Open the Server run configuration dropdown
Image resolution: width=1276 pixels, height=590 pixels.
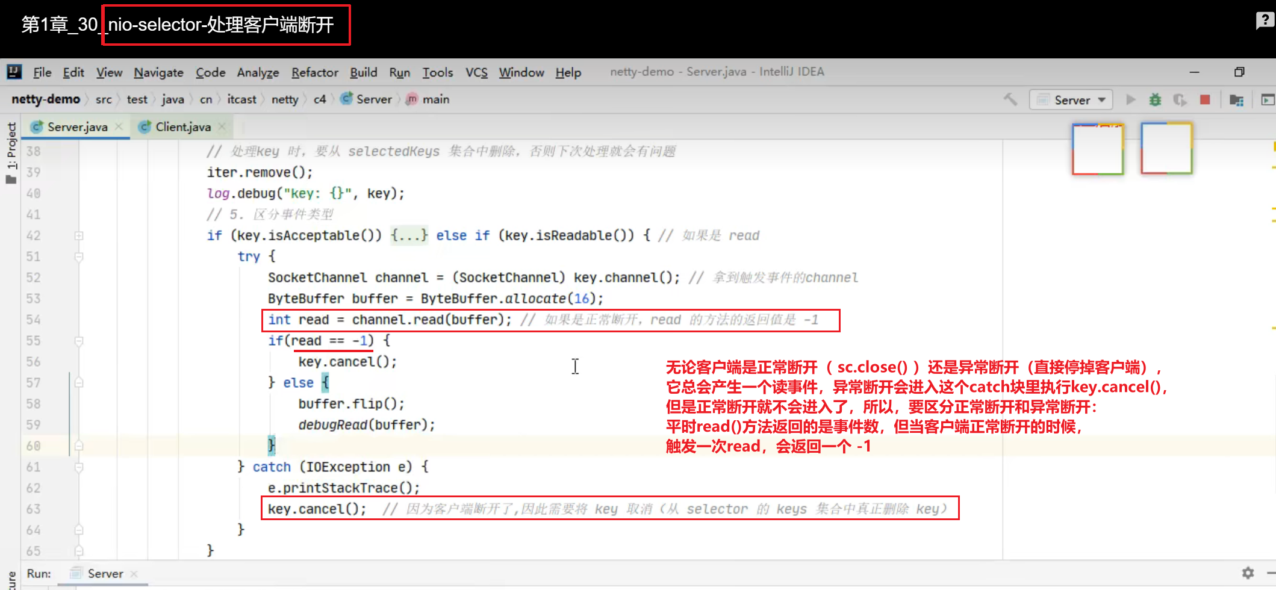1071,99
